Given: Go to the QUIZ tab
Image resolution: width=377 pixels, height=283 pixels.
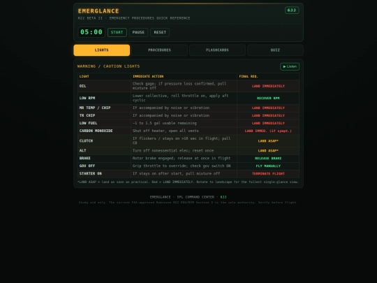Looking at the screenshot, I should pyautogui.click(x=275, y=50).
